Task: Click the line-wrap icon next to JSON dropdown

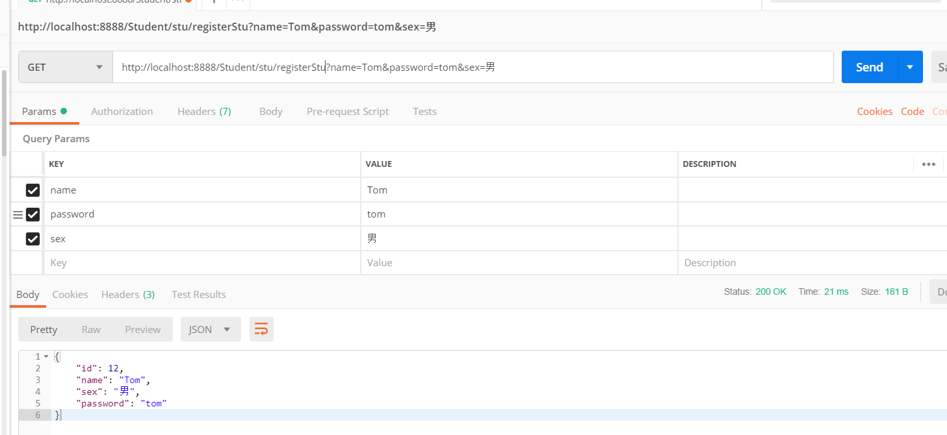Action: click(x=261, y=329)
